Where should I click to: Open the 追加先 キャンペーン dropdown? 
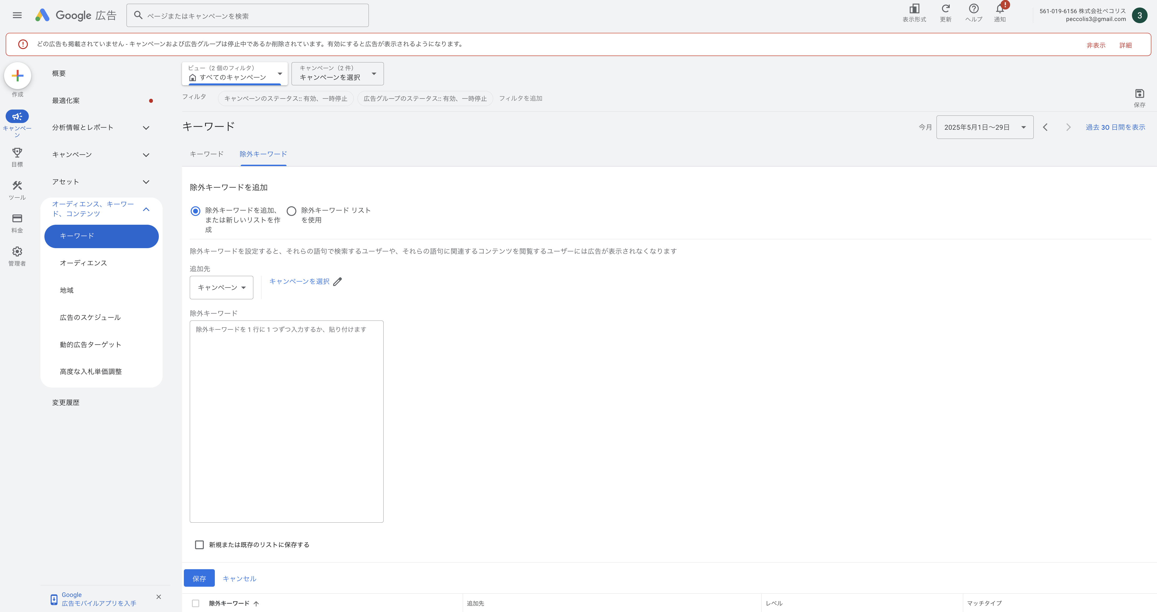tap(222, 287)
